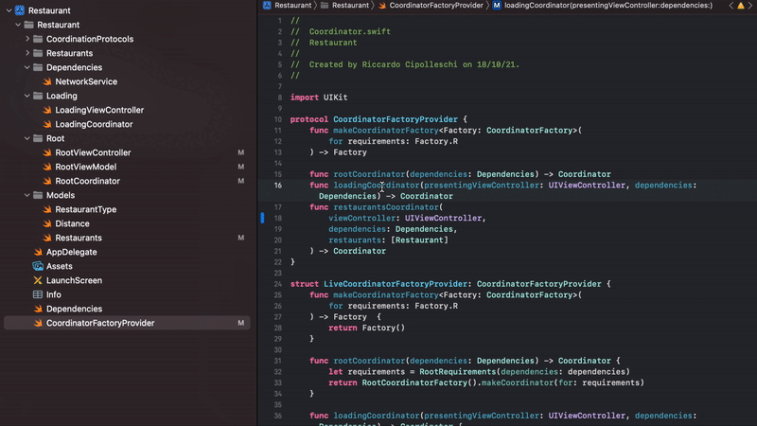This screenshot has height=426, width=757.
Task: Click the RootCoordinator Swift file icon
Action: (x=47, y=181)
